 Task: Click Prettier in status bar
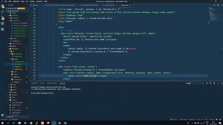click(x=212, y=119)
